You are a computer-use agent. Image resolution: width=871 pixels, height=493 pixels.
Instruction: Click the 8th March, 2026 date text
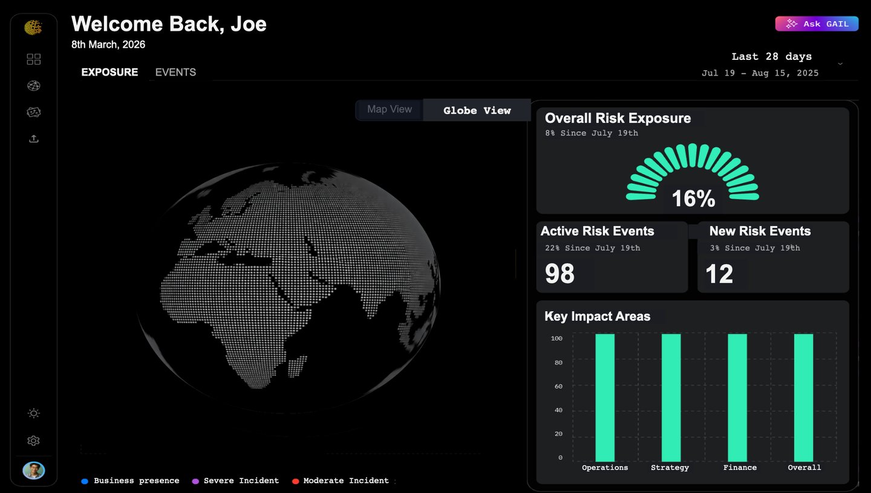(x=108, y=45)
